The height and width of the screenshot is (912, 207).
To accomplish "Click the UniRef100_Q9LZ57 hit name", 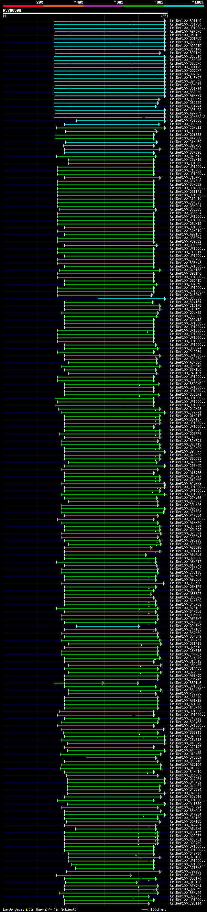I will tap(186, 99).
